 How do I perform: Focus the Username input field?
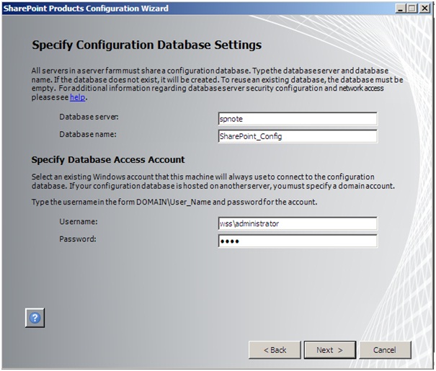click(298, 223)
